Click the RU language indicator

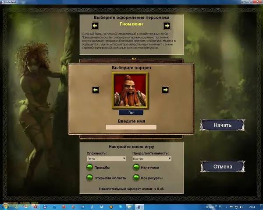(220, 206)
